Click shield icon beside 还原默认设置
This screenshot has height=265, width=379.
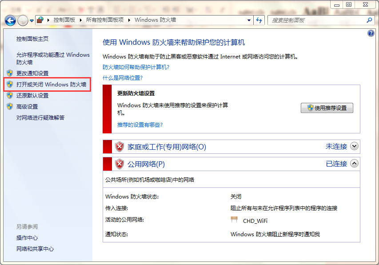(10, 95)
